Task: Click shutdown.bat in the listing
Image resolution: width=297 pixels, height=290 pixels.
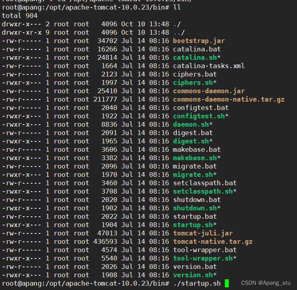Action: tap(197, 200)
